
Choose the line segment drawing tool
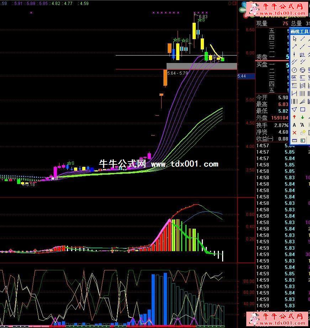(x=303, y=39)
